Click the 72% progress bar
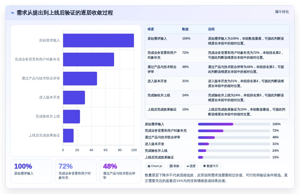This screenshot has width=300, height=194. 234,131
